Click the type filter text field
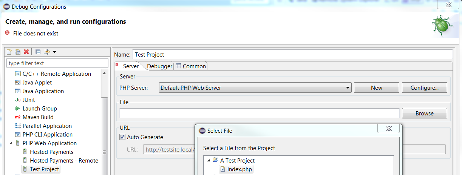This screenshot has width=462, height=175. coord(57,63)
